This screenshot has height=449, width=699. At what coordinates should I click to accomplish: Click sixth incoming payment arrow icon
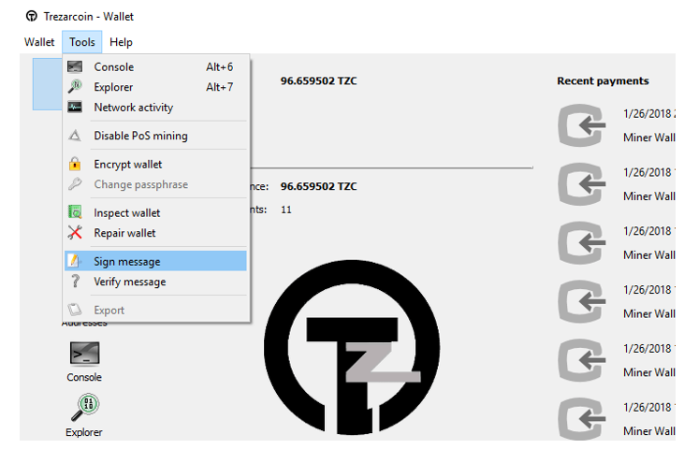click(x=582, y=419)
